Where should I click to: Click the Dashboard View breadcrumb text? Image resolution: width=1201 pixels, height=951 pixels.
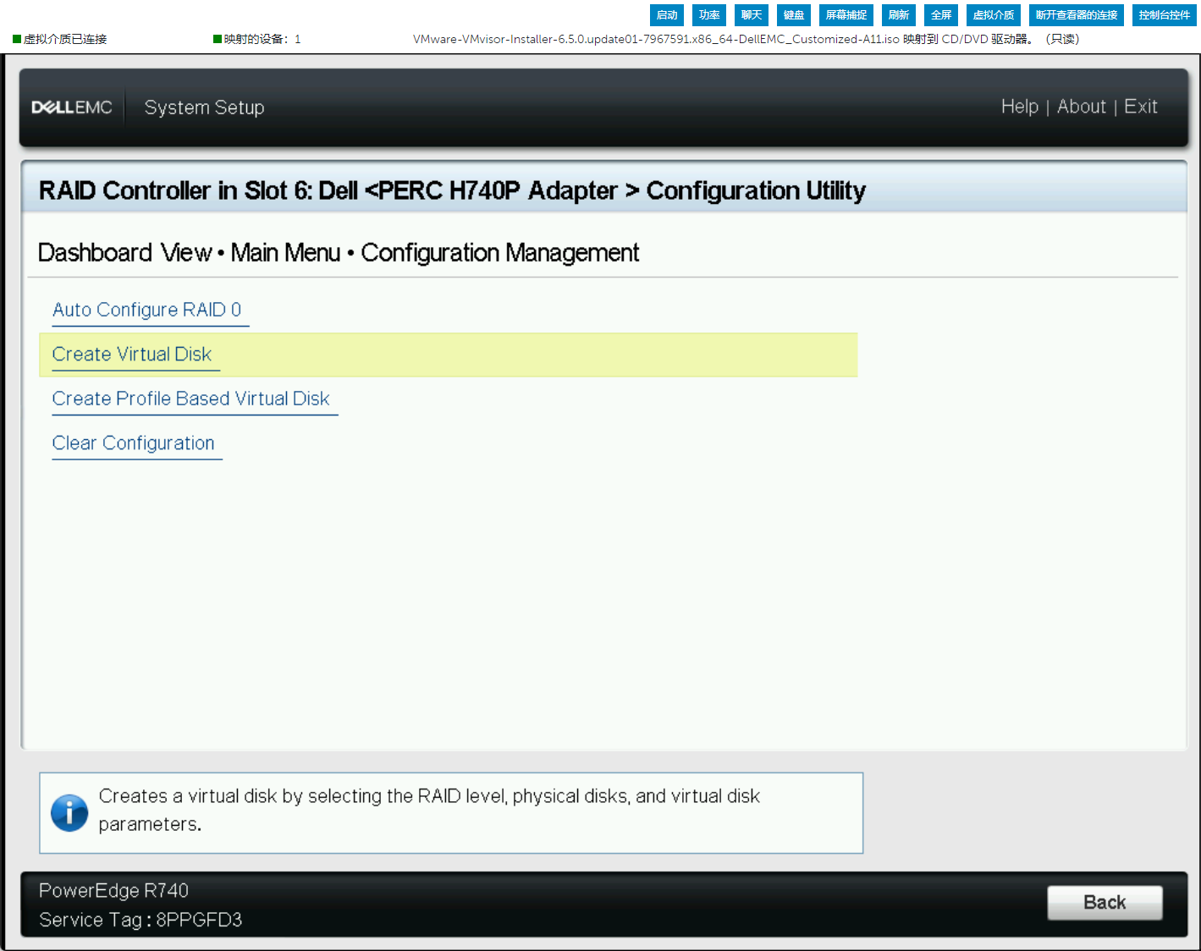point(125,253)
